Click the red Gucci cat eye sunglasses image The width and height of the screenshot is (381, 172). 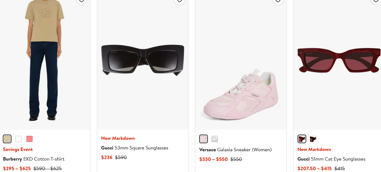coord(338,60)
